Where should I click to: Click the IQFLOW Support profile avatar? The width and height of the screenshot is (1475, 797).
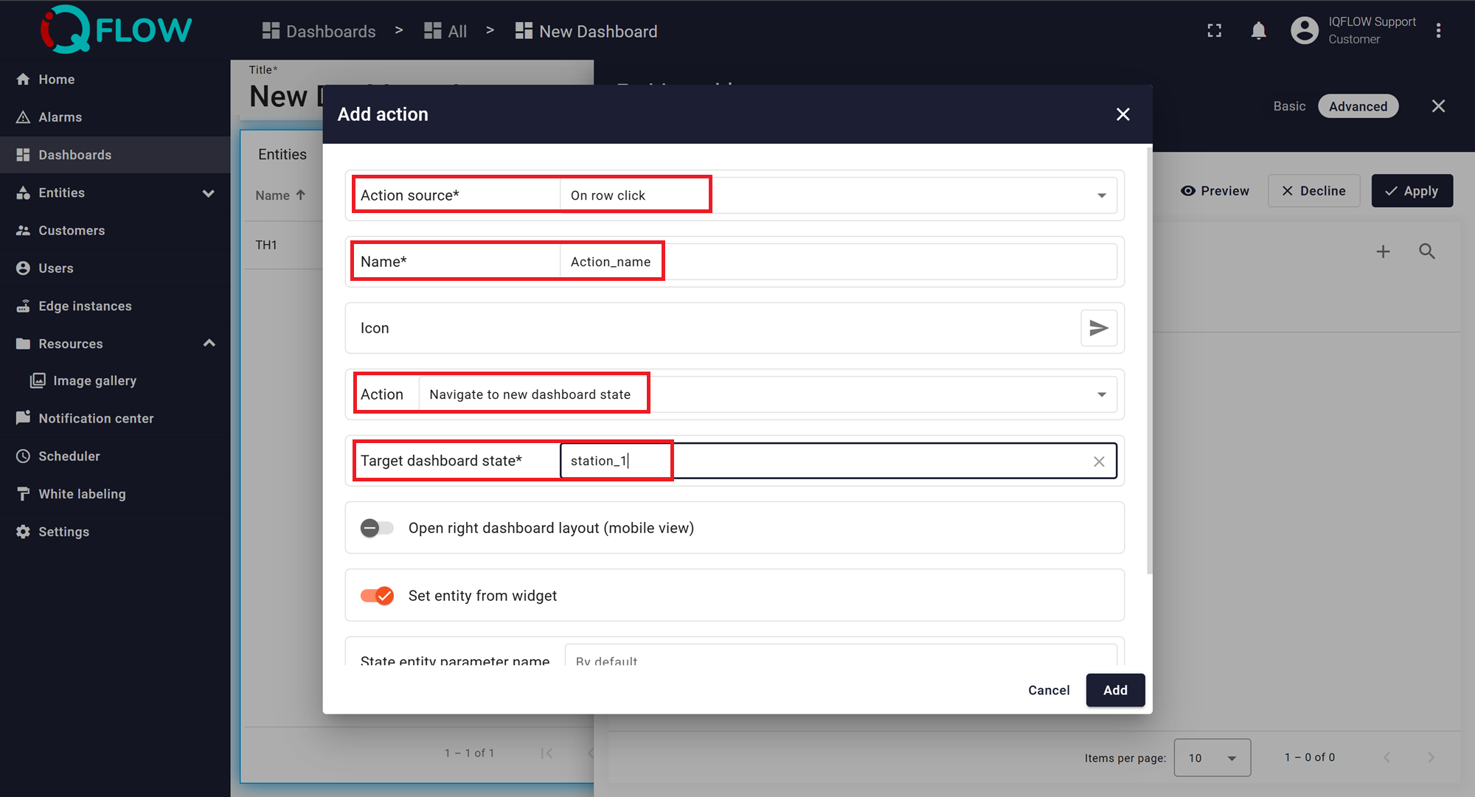pyautogui.click(x=1304, y=31)
